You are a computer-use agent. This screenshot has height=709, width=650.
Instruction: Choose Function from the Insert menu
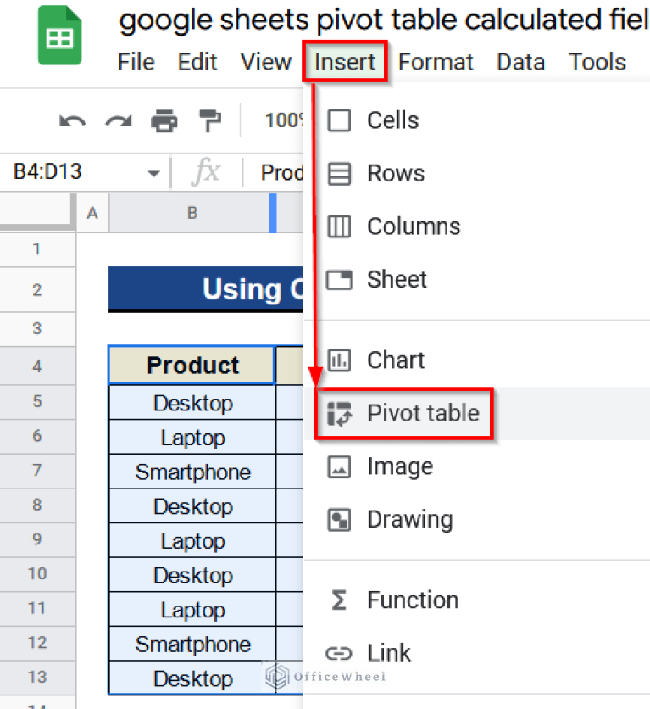(477, 600)
